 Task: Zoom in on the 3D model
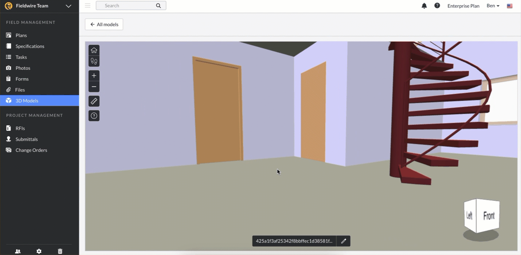pos(94,76)
